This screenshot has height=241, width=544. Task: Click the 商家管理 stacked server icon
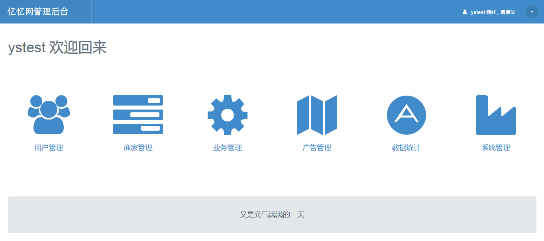coord(138,115)
